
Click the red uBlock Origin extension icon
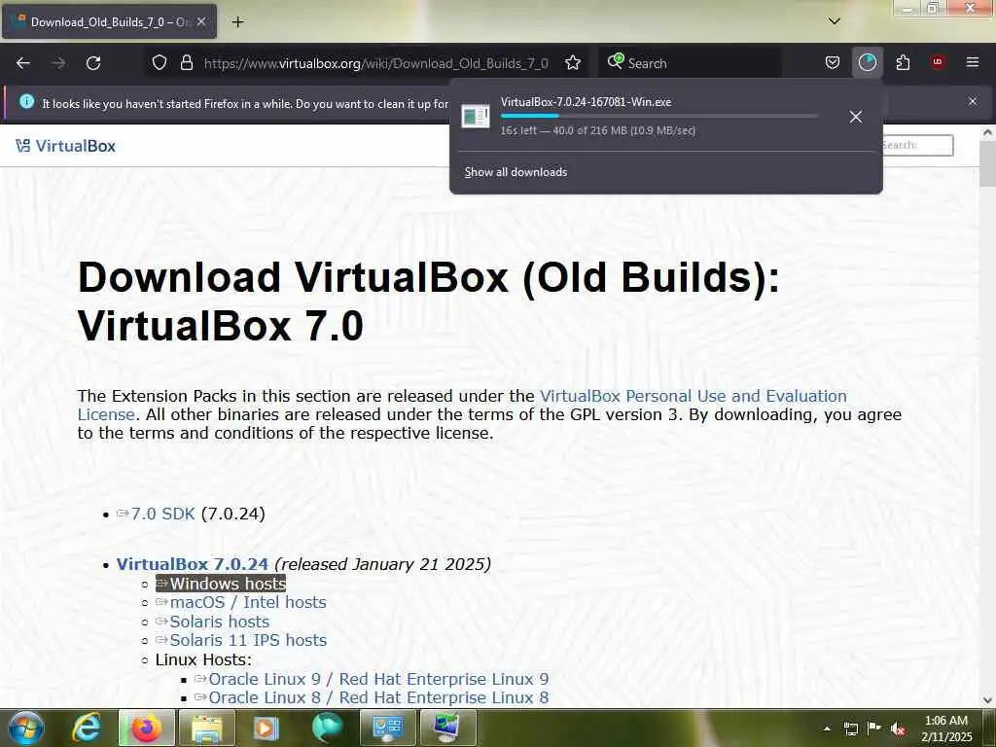point(938,62)
